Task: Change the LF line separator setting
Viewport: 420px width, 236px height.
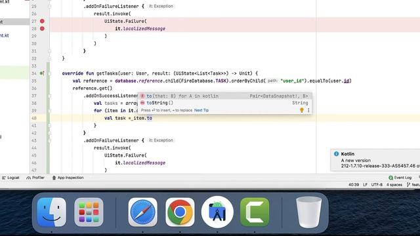Action: point(365,185)
